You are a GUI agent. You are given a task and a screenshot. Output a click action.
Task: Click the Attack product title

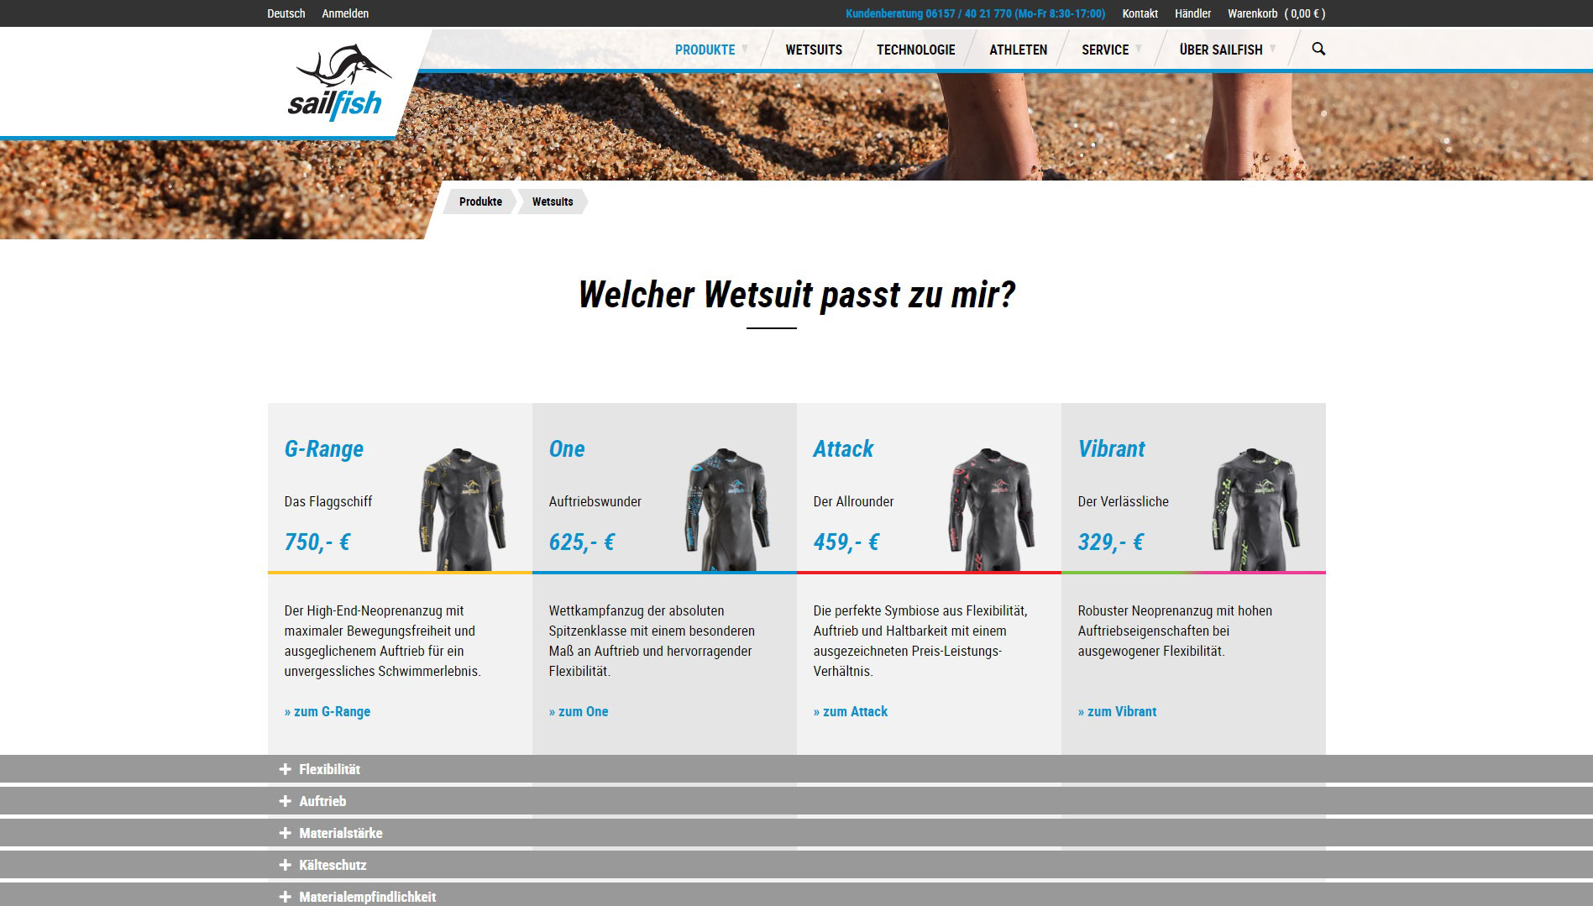pyautogui.click(x=843, y=449)
